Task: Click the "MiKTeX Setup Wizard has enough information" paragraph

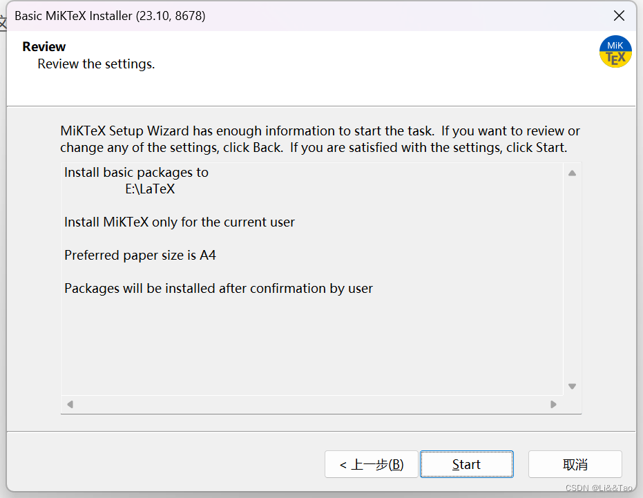Action: coord(320,139)
